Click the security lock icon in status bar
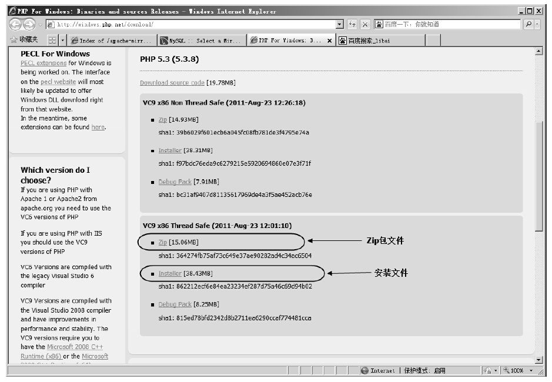 [487, 370]
